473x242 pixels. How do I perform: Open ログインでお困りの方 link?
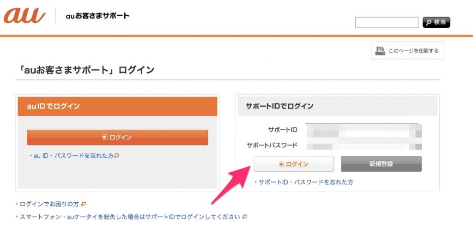click(x=49, y=204)
